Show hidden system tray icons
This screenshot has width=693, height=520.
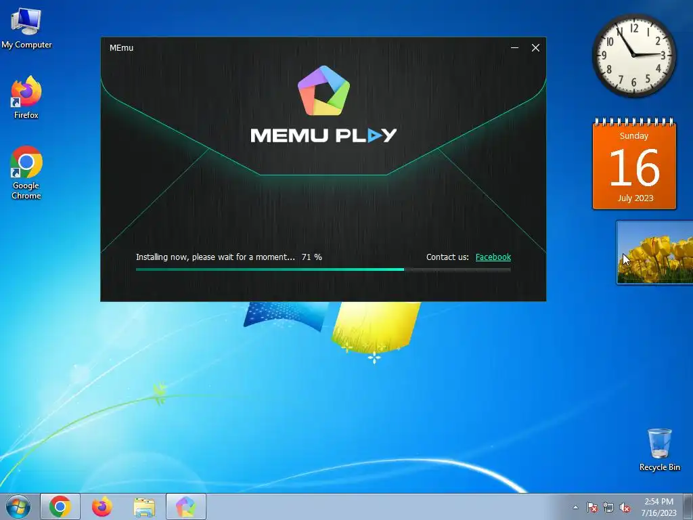(575, 507)
